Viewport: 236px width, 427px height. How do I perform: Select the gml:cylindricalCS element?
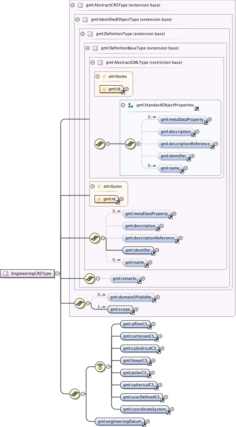(140, 348)
